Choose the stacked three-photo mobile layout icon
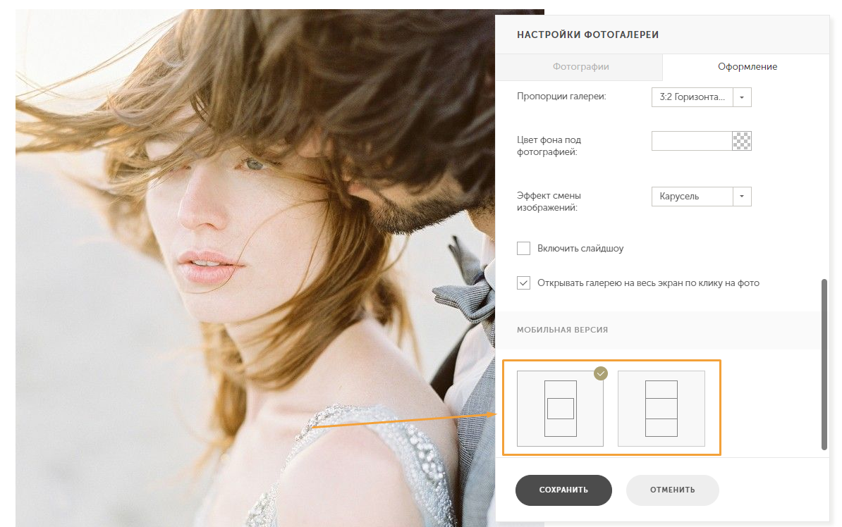Viewport: 842px width, 527px height. tap(661, 409)
